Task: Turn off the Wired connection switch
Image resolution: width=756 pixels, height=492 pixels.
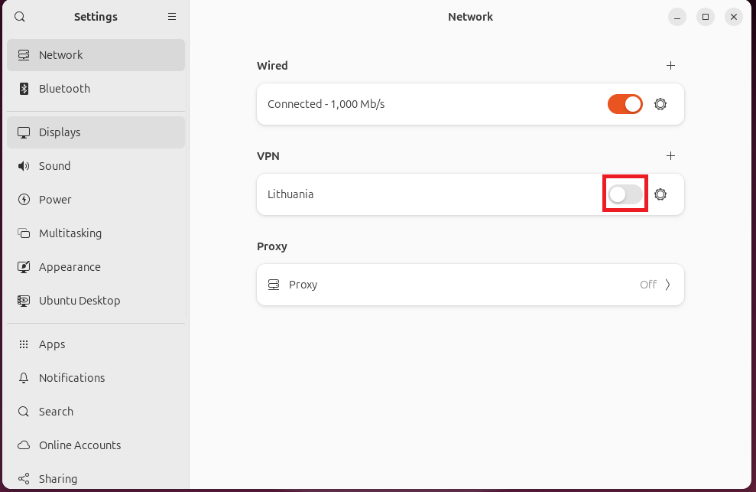Action: point(625,104)
